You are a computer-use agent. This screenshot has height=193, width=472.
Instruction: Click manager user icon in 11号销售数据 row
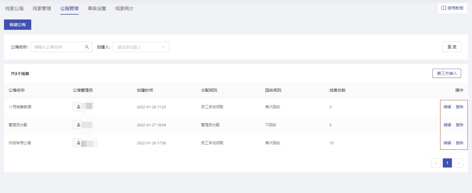click(x=79, y=107)
